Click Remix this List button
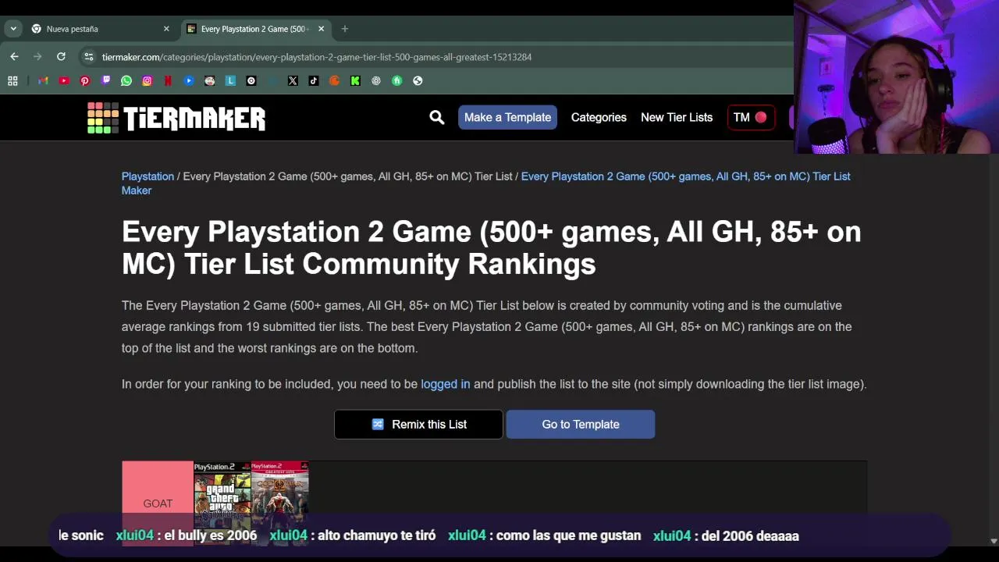The image size is (999, 562). tap(418, 425)
